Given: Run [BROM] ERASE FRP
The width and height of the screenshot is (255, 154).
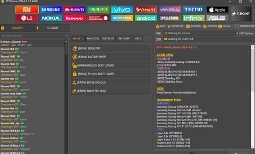Looking at the screenshot, I should point(111,48).
